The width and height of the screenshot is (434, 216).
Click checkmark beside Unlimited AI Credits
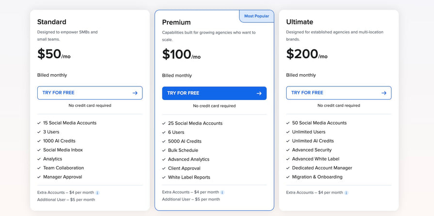[x=288, y=141]
